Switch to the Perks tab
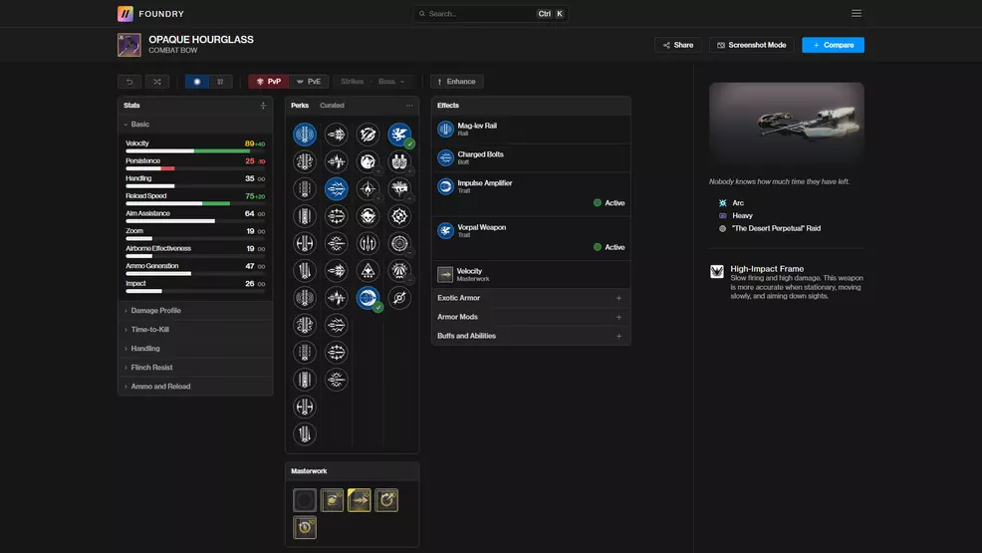The height and width of the screenshot is (553, 982). tap(300, 106)
